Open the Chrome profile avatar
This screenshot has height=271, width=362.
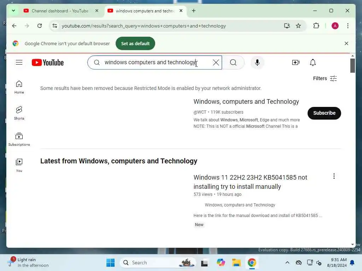pos(335,26)
